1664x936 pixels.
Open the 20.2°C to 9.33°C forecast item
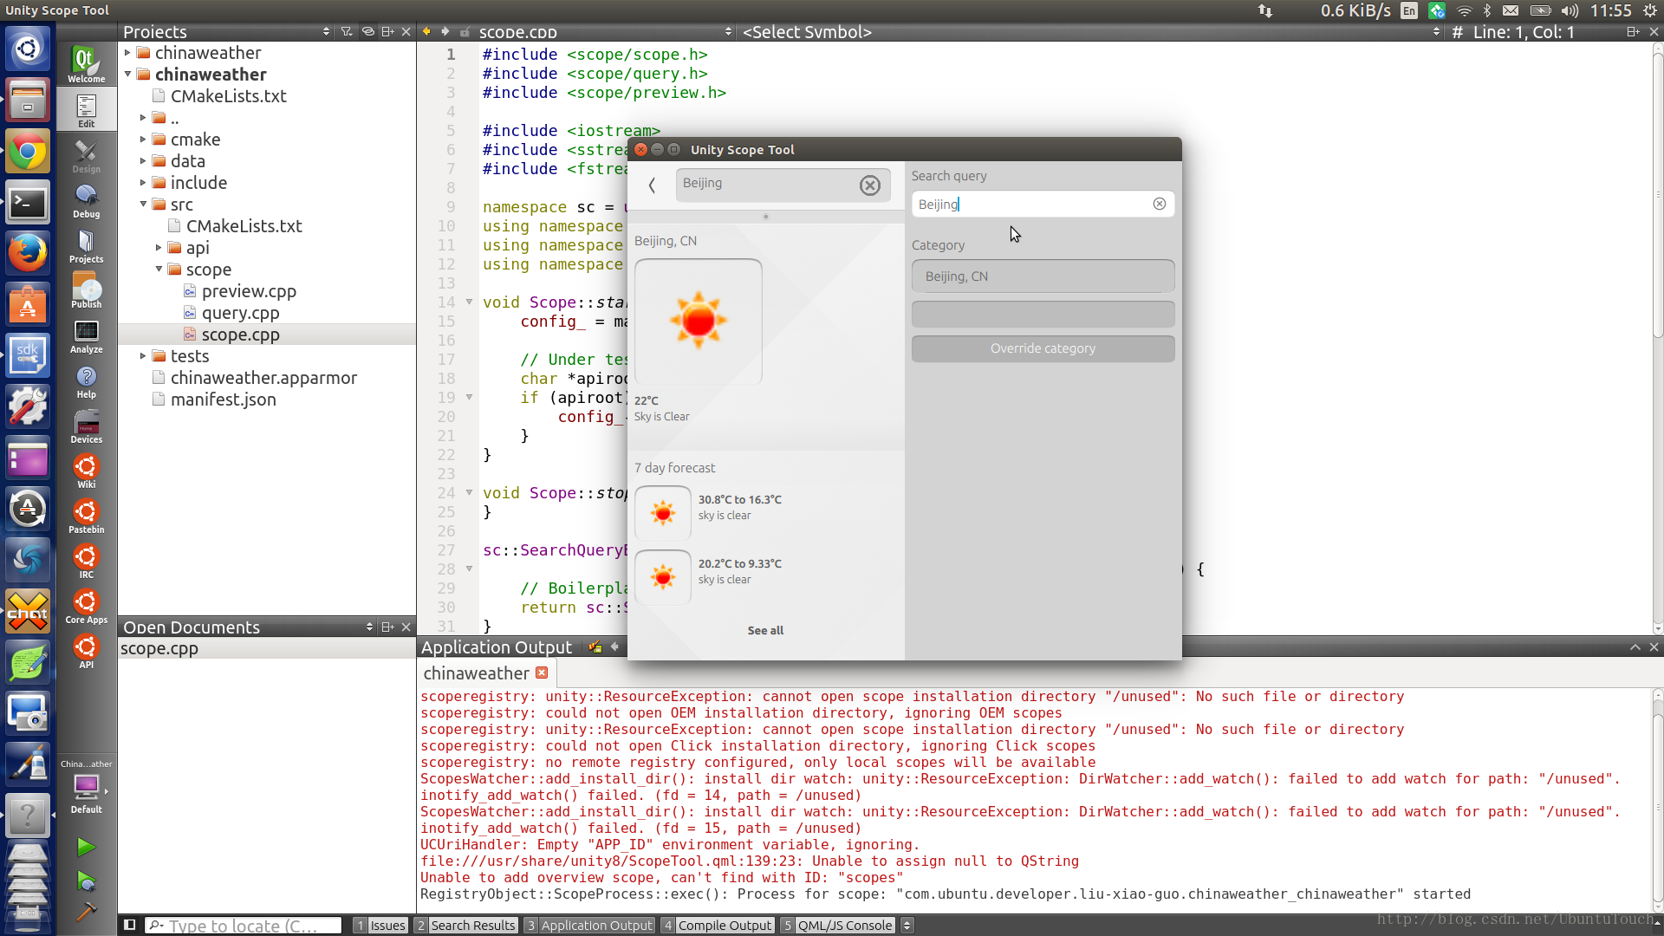[765, 577]
